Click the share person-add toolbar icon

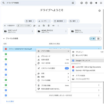[x=34, y=25]
